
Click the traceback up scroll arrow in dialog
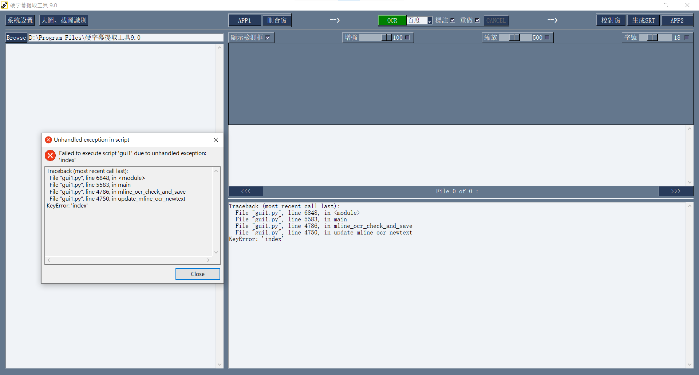(216, 171)
